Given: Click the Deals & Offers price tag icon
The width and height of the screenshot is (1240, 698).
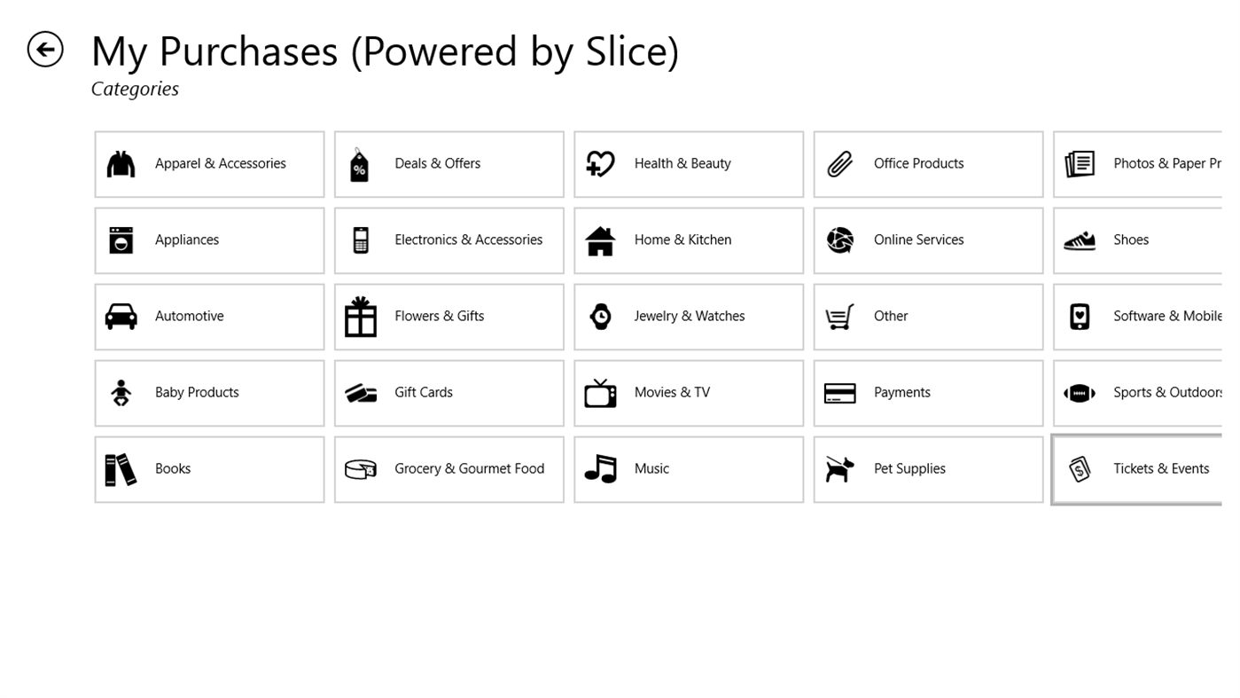Looking at the screenshot, I should click(x=361, y=163).
